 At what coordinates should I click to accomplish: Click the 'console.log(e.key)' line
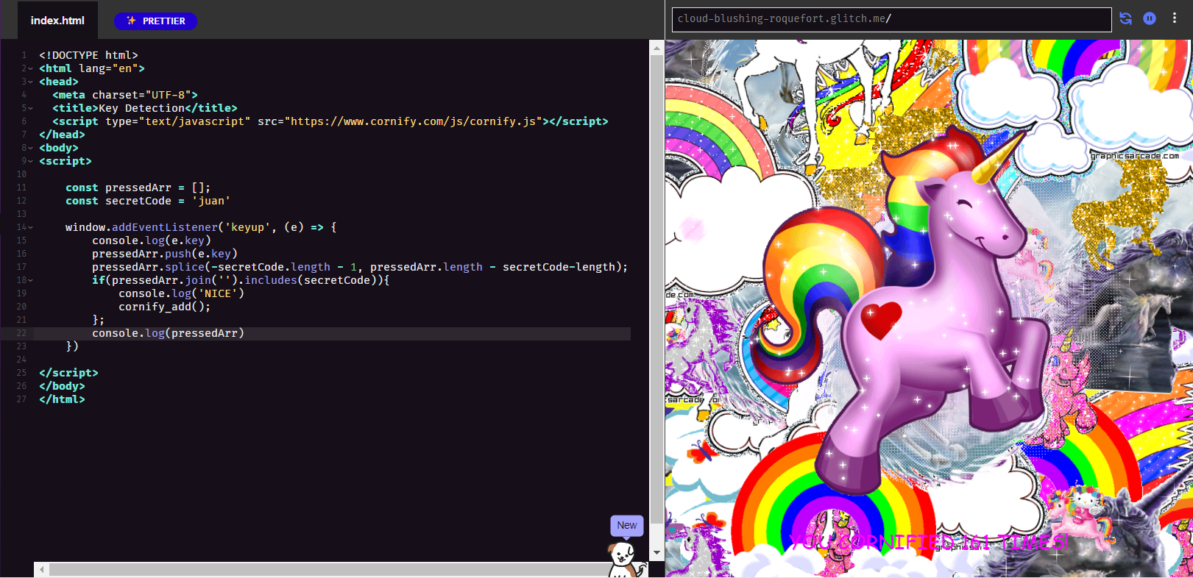tap(152, 240)
